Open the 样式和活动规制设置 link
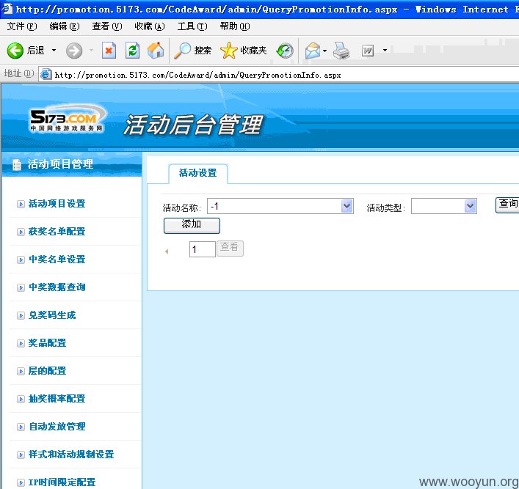The width and height of the screenshot is (519, 489). point(71,455)
